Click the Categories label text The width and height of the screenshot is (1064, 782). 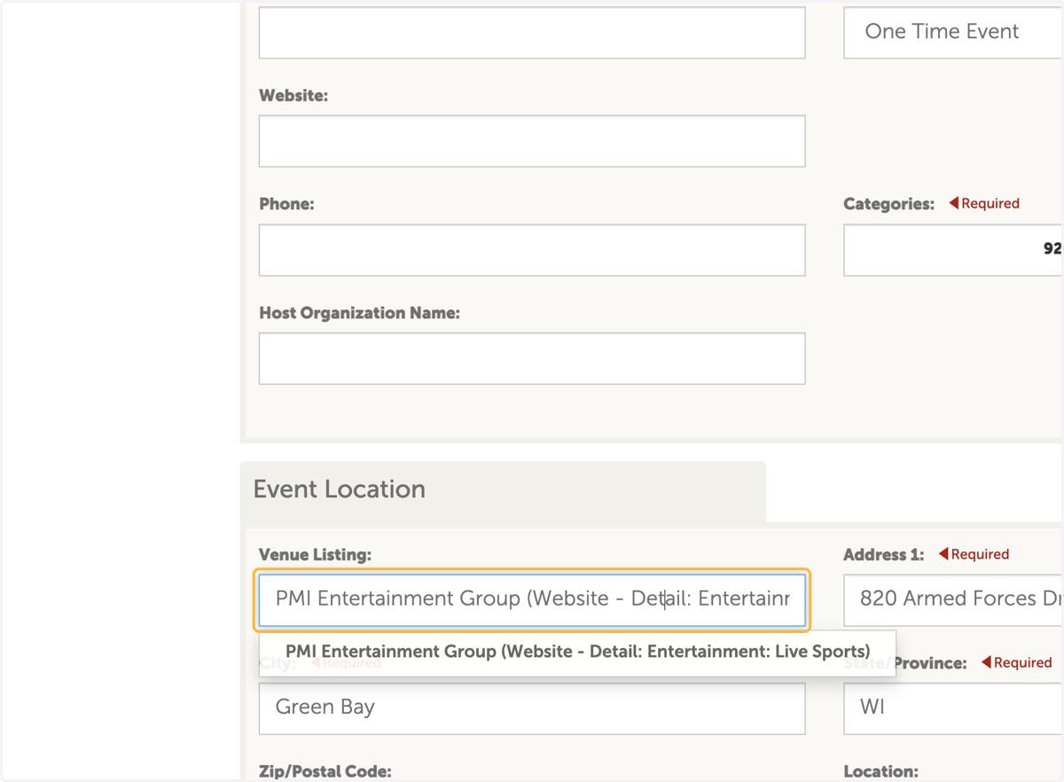click(888, 204)
